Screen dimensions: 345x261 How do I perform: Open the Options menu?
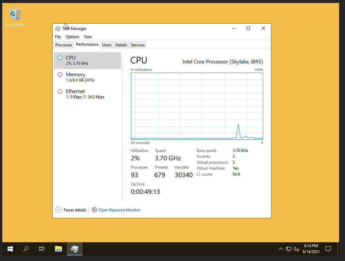(72, 37)
